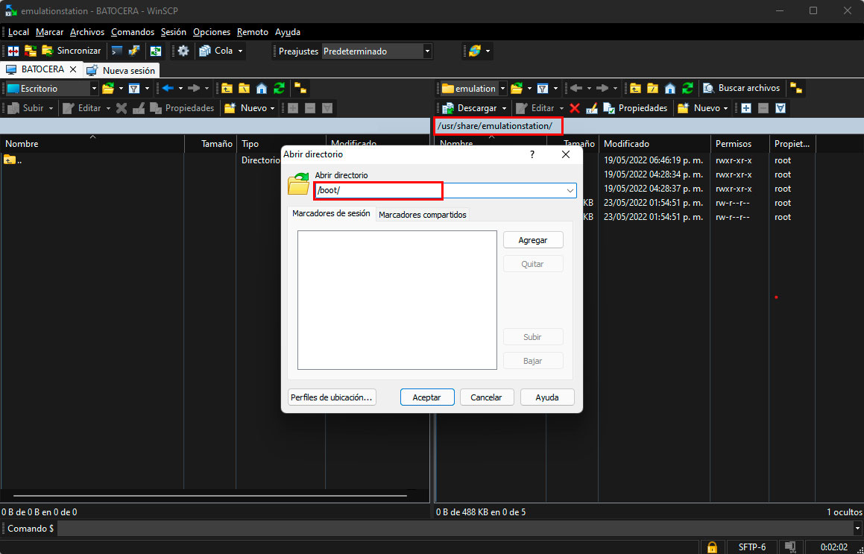Click the Comando $ input field

point(455,528)
